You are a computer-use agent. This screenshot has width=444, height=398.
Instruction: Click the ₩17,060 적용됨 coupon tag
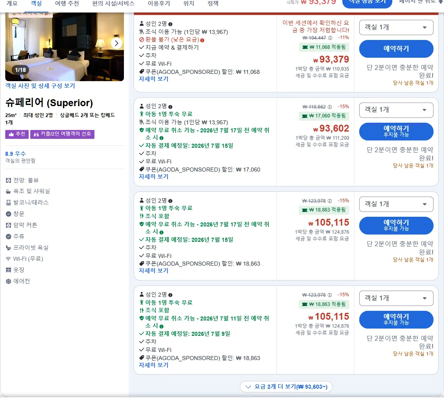(324, 116)
